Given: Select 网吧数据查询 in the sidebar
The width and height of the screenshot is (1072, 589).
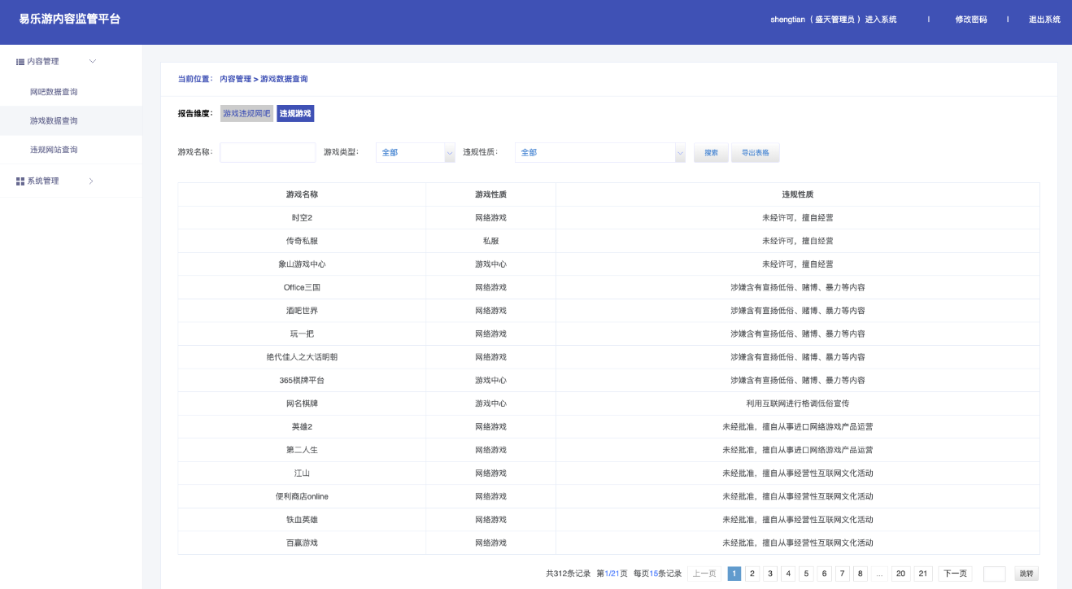Looking at the screenshot, I should (54, 92).
